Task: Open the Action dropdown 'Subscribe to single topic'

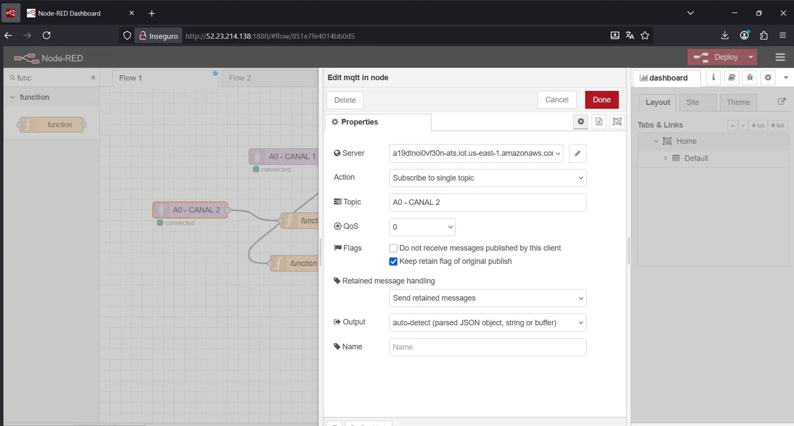Action: point(487,178)
